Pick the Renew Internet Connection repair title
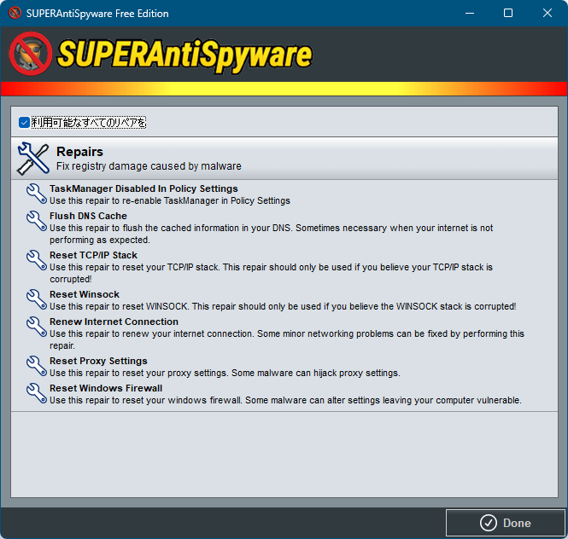This screenshot has width=568, height=539. click(x=114, y=322)
